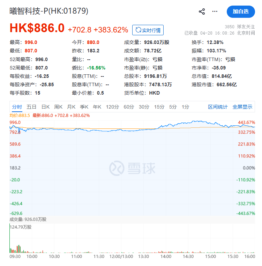Select the 1分 chart tab
This screenshot has width=262, height=266.
185,107
